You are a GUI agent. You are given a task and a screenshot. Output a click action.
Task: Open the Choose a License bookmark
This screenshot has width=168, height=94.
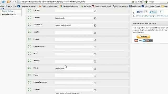pos(121,6)
